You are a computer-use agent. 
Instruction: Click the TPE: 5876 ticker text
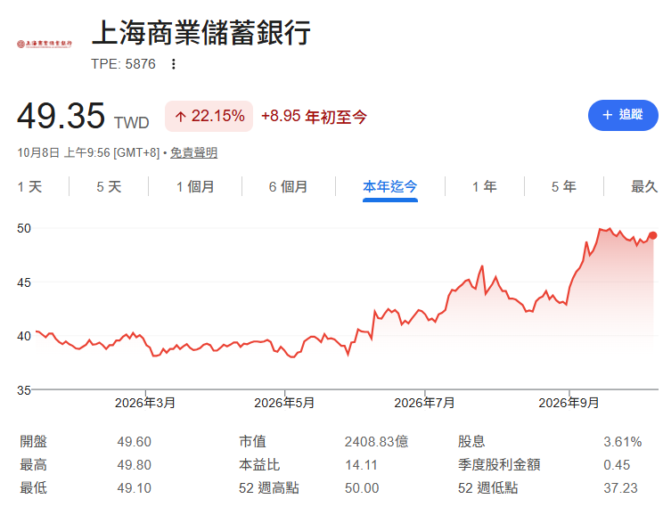click(123, 64)
